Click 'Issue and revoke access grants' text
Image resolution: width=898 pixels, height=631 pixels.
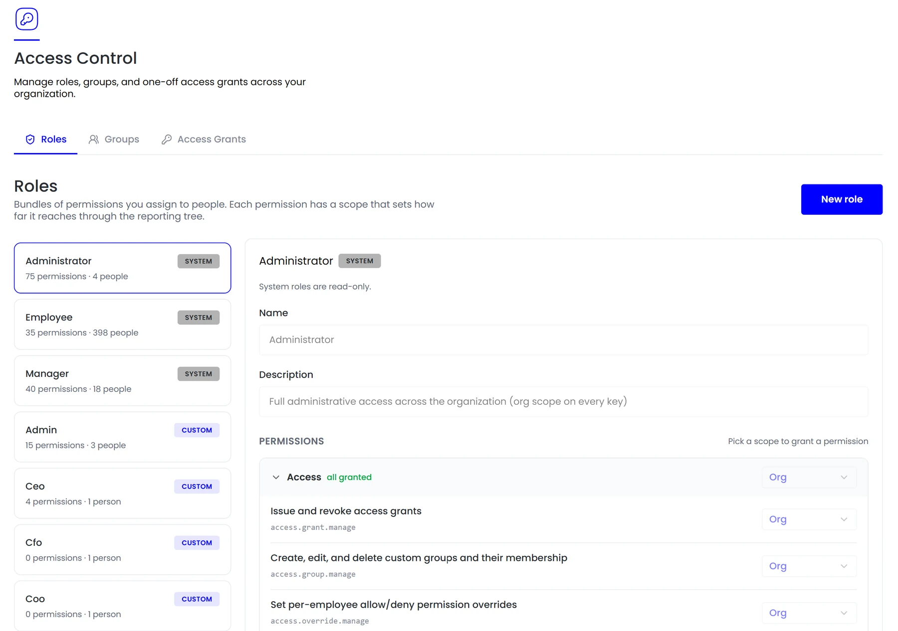346,511
